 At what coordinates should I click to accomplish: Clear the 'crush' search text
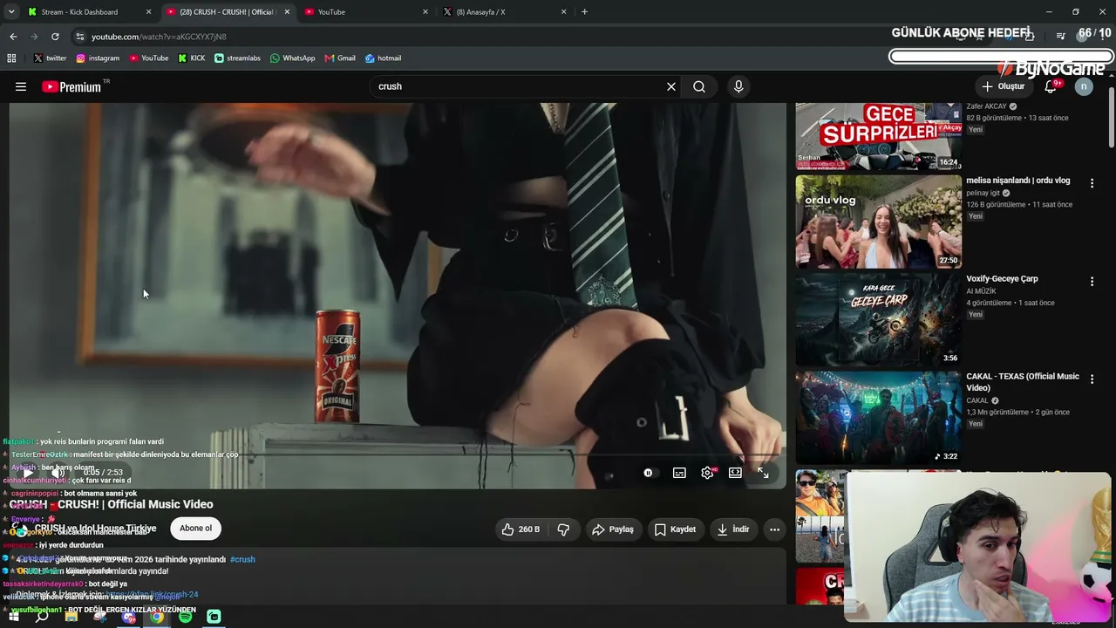point(671,86)
